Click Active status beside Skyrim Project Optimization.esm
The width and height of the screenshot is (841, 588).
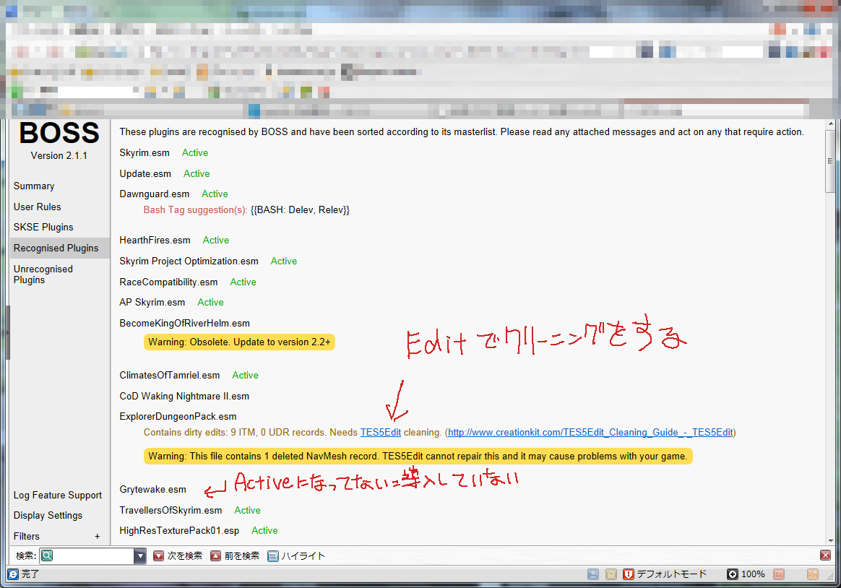(x=284, y=261)
